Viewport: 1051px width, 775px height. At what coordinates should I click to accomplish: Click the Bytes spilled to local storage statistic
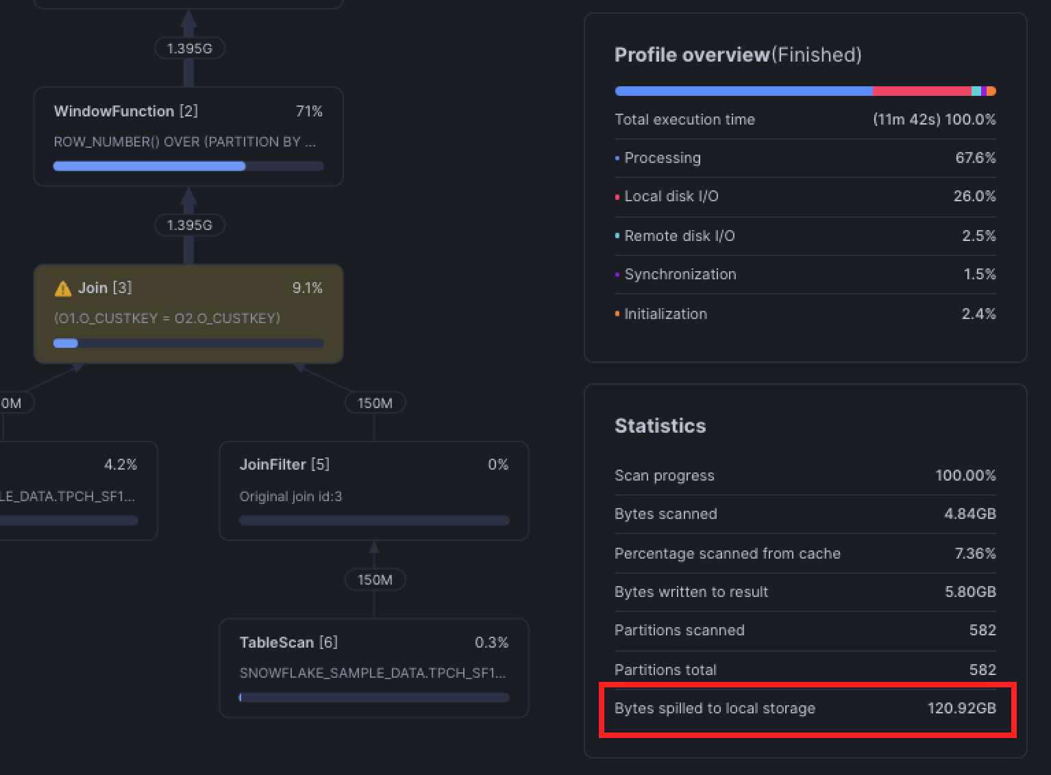(x=805, y=709)
